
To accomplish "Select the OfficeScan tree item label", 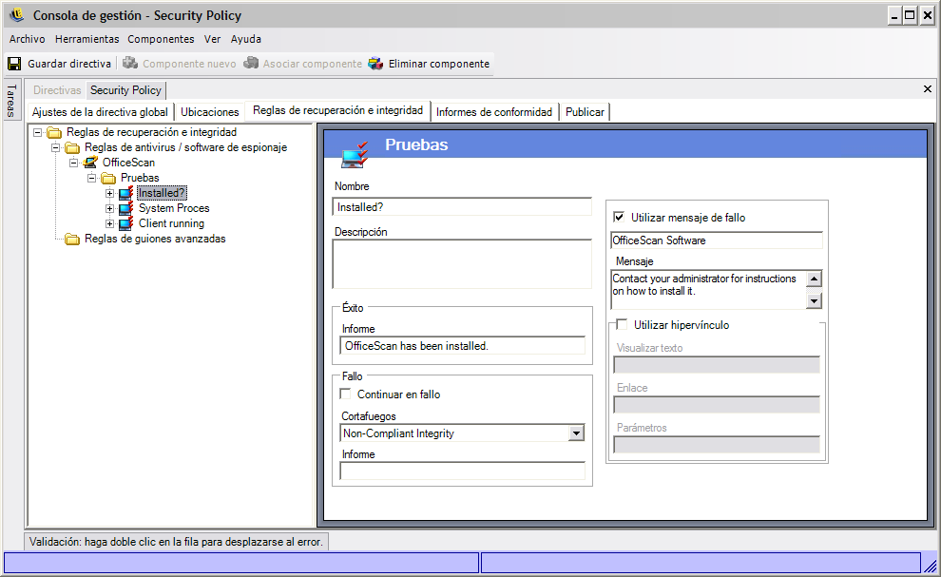I will pyautogui.click(x=128, y=163).
